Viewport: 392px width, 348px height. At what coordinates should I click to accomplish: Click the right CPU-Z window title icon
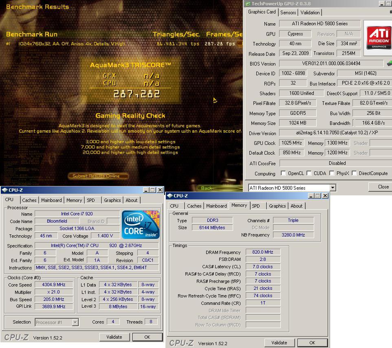[170, 196]
